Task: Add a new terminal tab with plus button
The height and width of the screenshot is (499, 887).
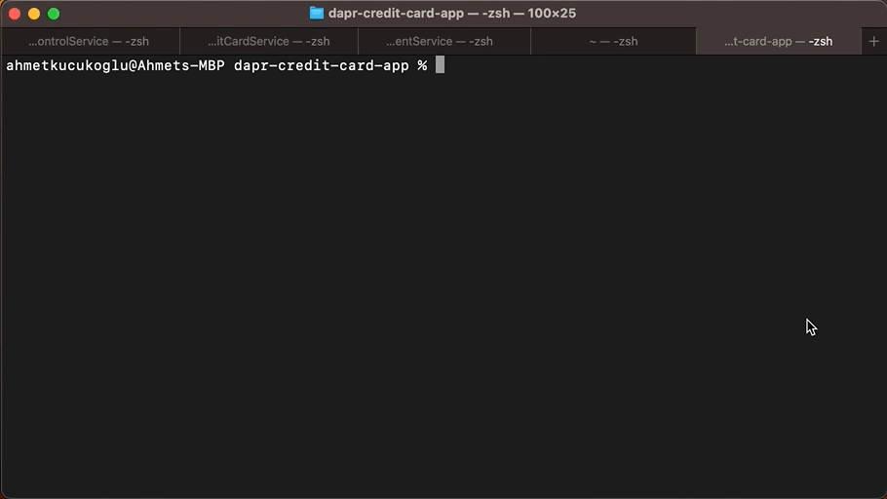Action: 874,41
